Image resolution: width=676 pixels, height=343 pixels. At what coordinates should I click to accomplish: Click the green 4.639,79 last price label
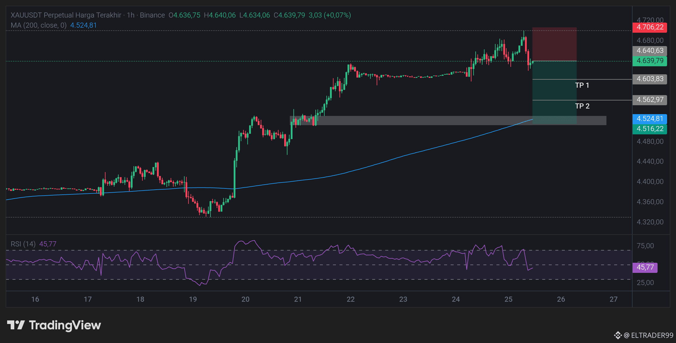click(650, 61)
